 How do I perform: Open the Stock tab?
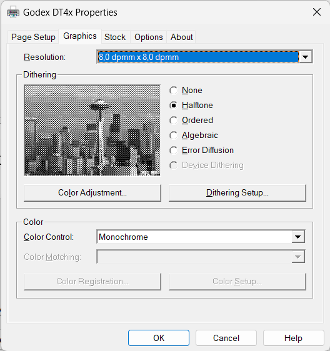pos(115,37)
